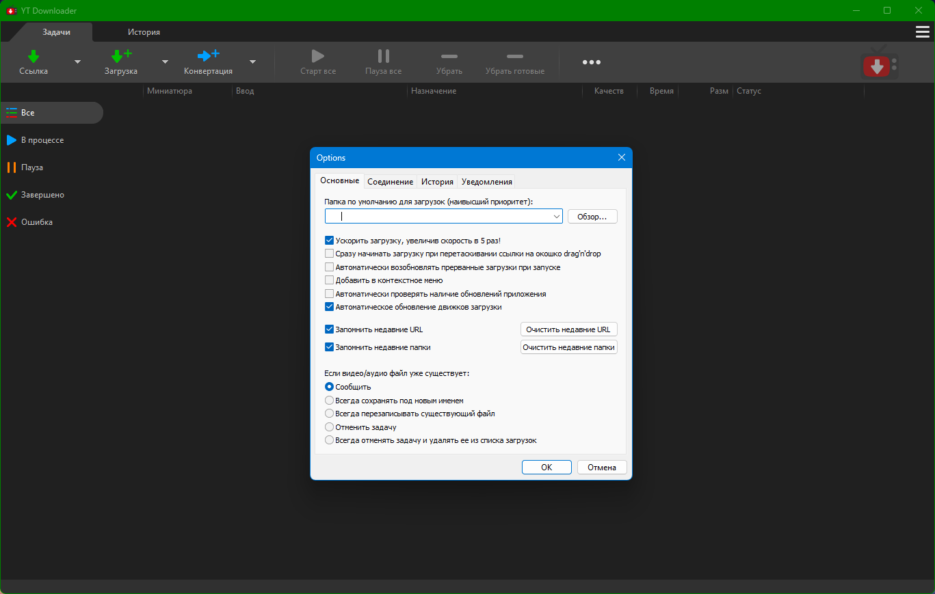Image resolution: width=935 pixels, height=594 pixels.
Task: Uncheck Запомнить недавние URL
Action: pyautogui.click(x=330, y=329)
